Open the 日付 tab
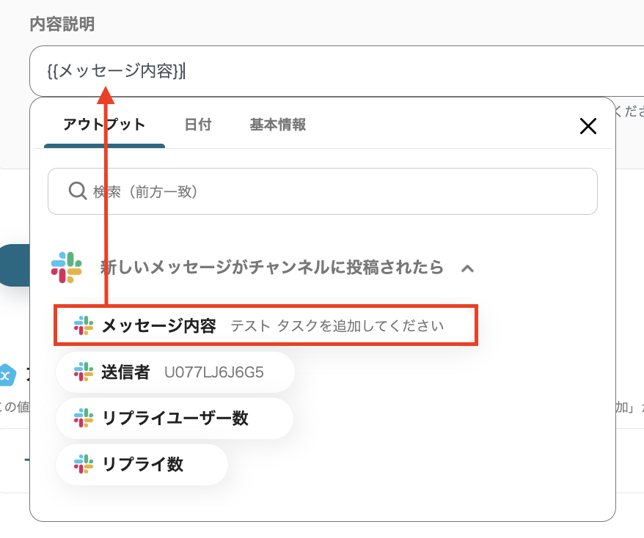 198,125
